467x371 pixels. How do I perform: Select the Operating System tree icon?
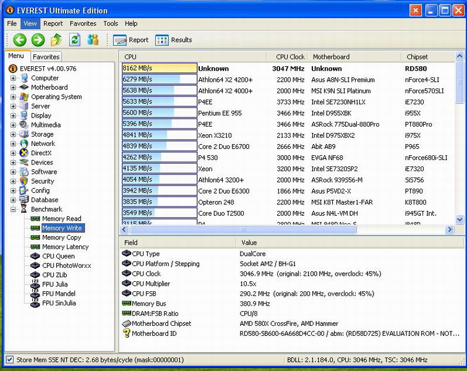pyautogui.click(x=24, y=97)
